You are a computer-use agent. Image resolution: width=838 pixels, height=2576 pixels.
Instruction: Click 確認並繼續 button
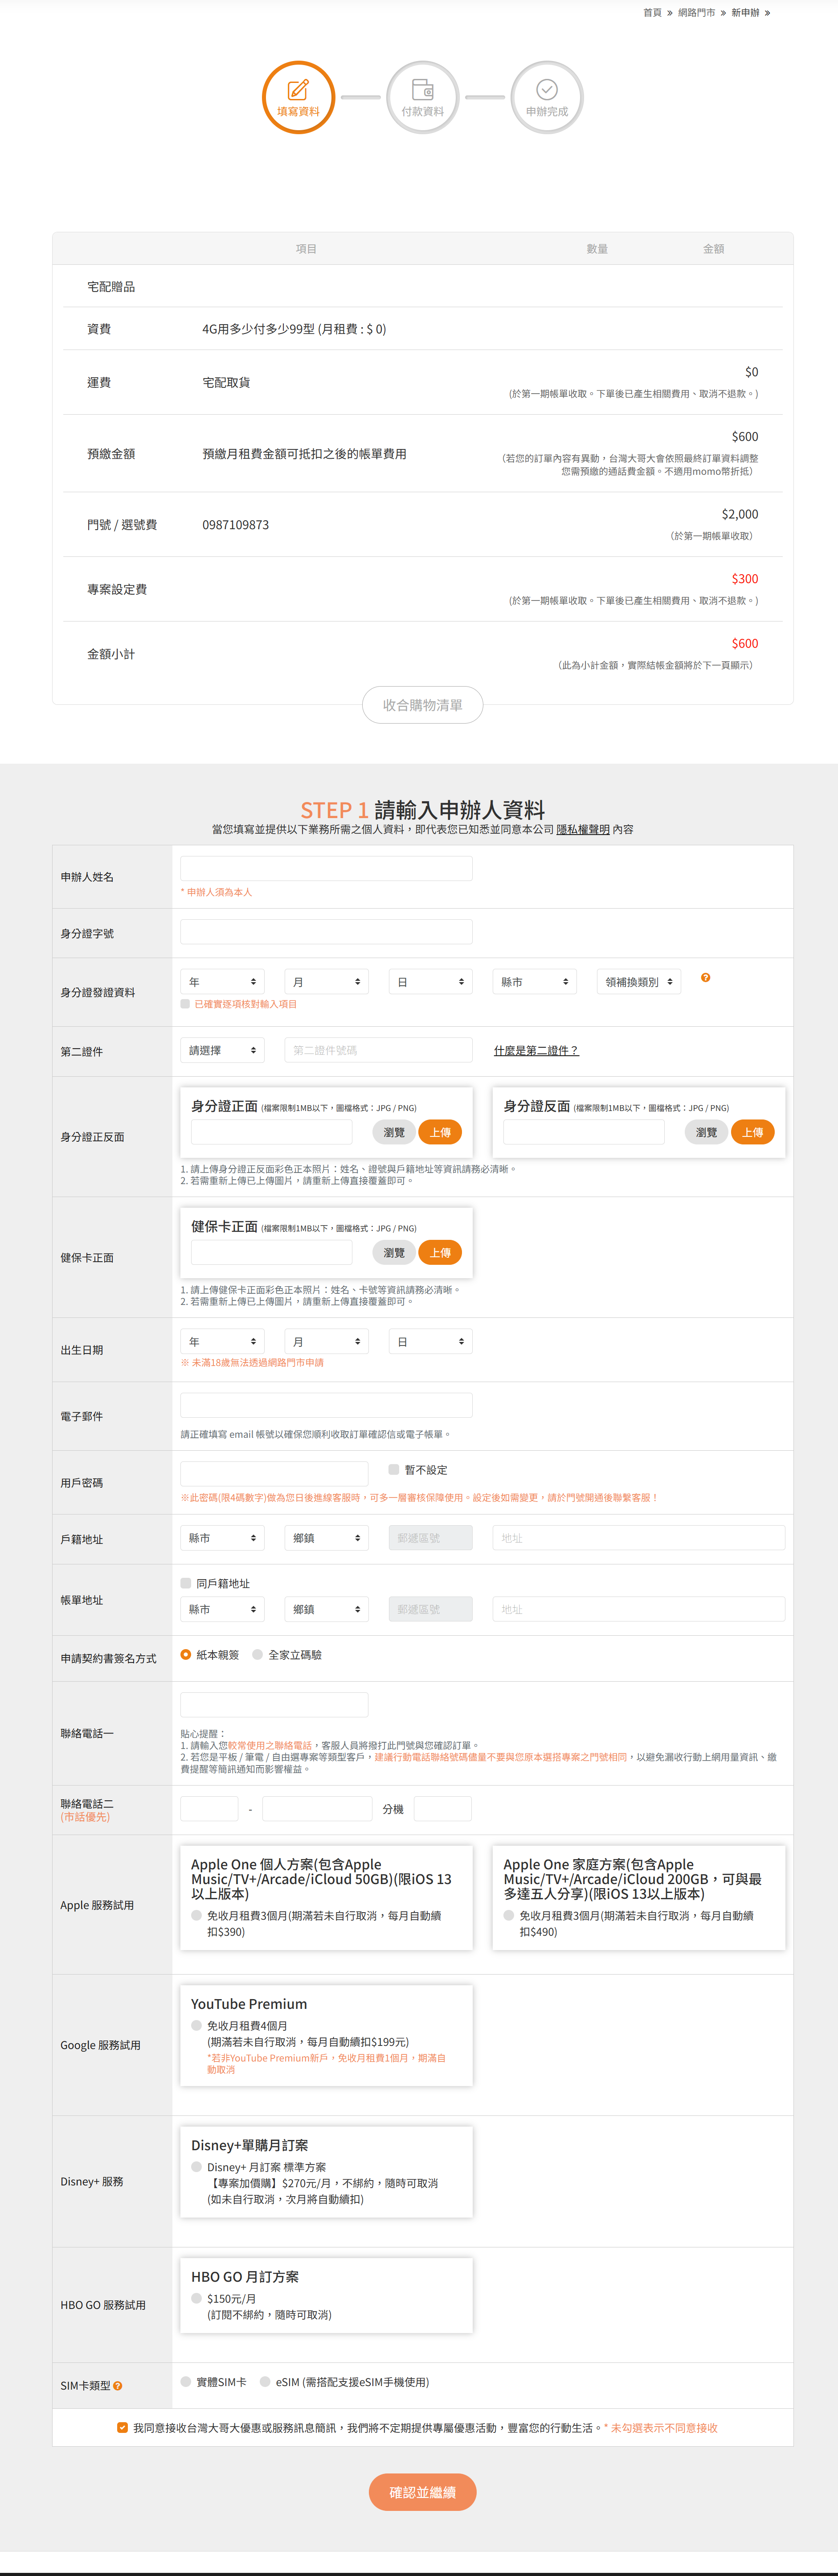click(x=422, y=2492)
